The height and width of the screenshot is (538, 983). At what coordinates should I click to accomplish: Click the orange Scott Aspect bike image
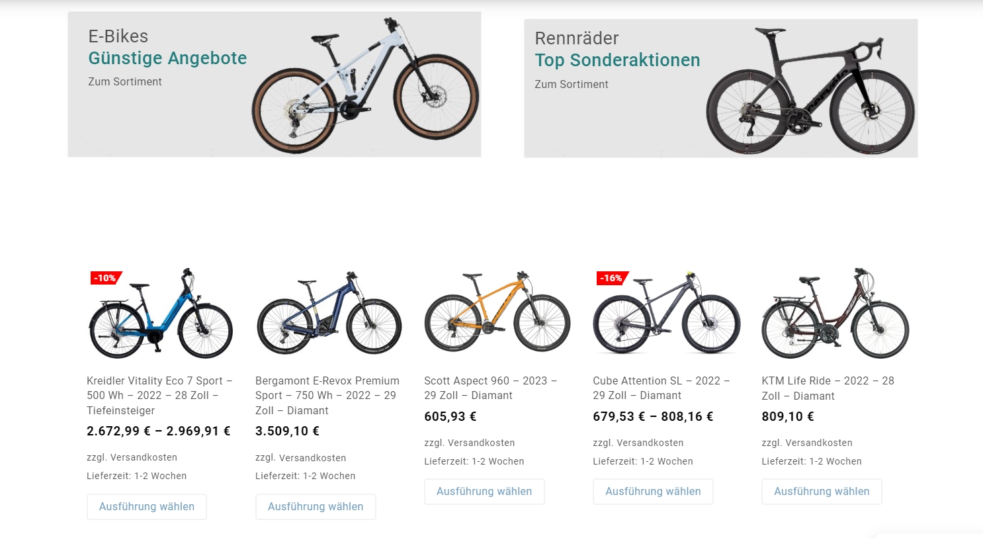pyautogui.click(x=497, y=312)
